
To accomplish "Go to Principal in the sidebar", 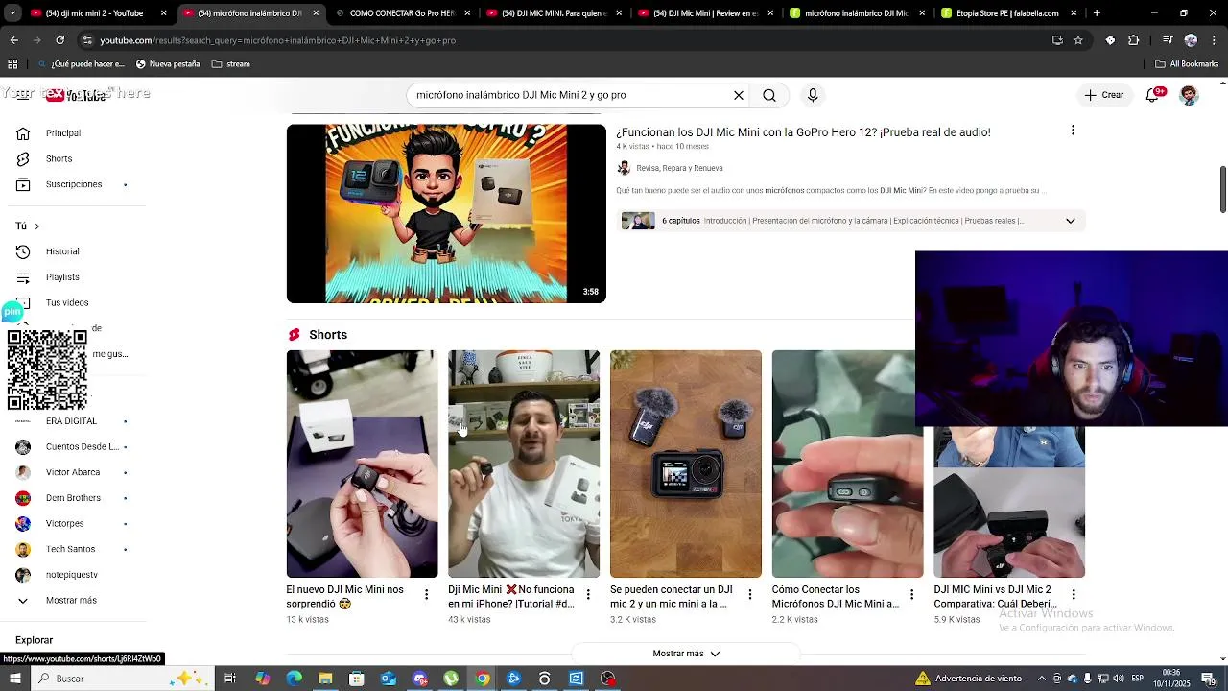I will pos(63,133).
